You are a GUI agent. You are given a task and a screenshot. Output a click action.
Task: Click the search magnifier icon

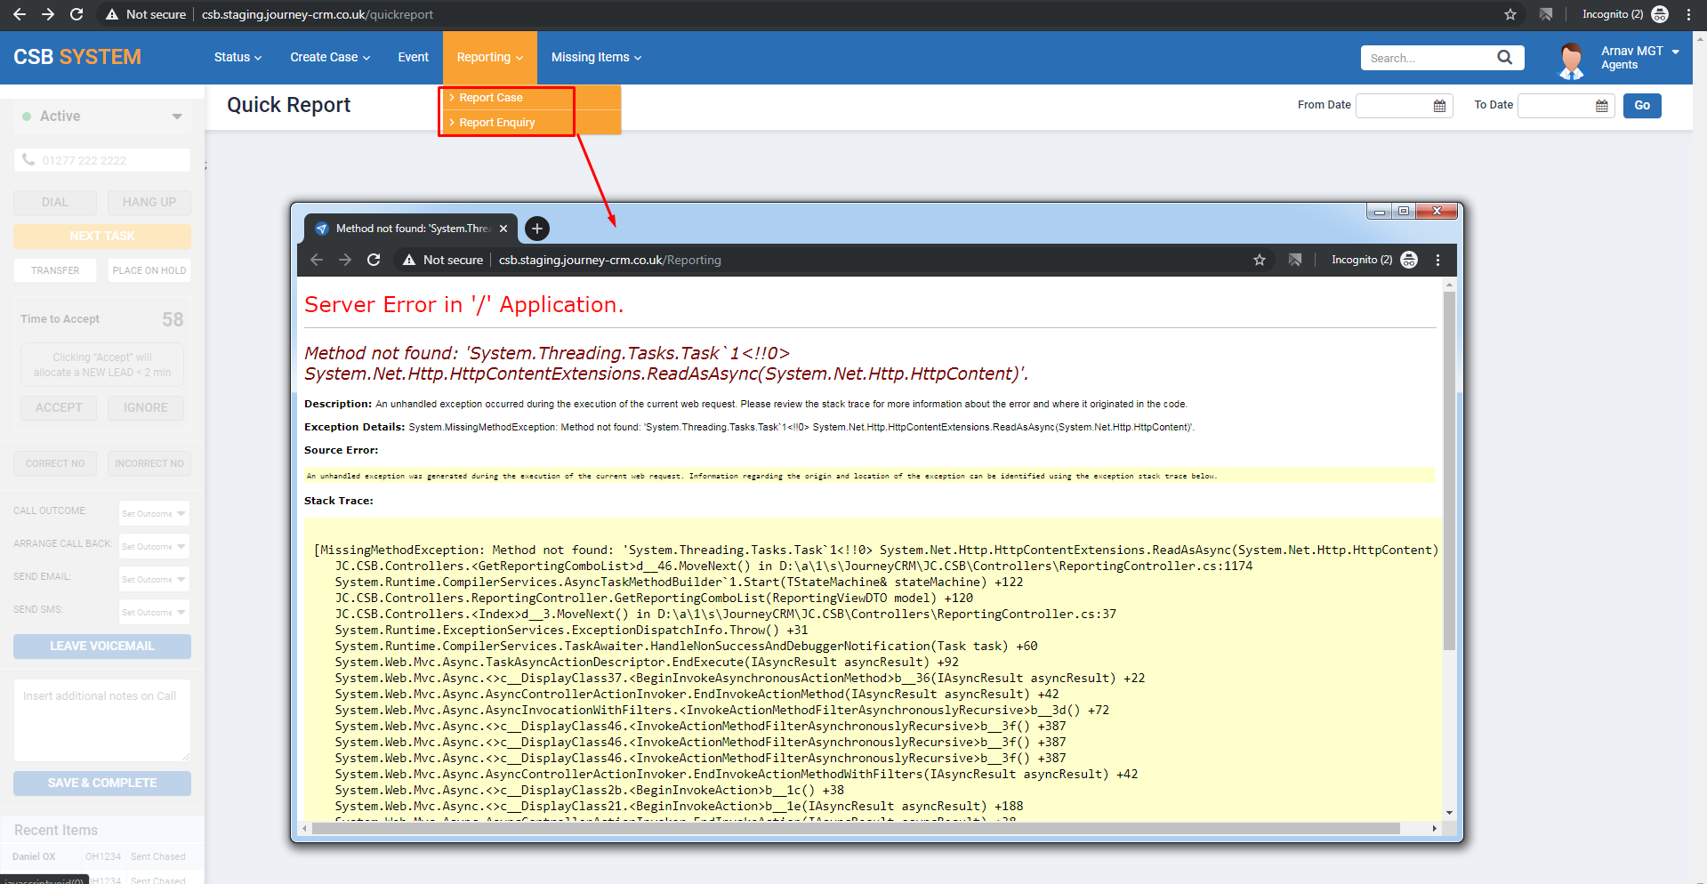[1505, 58]
